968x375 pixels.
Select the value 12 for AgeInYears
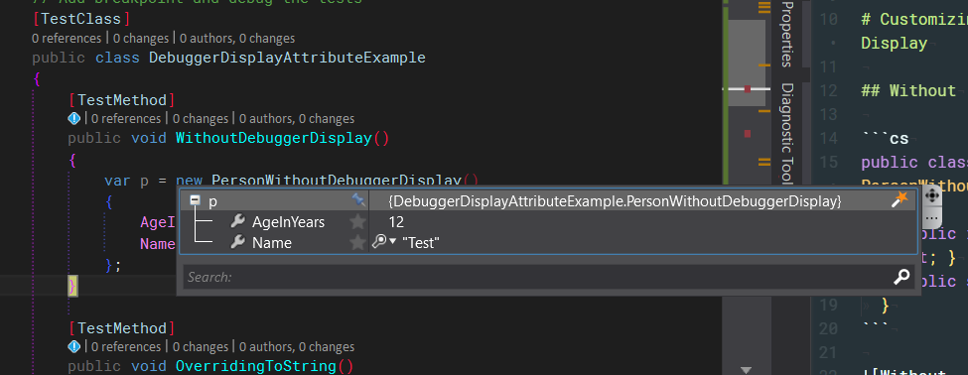click(x=396, y=222)
